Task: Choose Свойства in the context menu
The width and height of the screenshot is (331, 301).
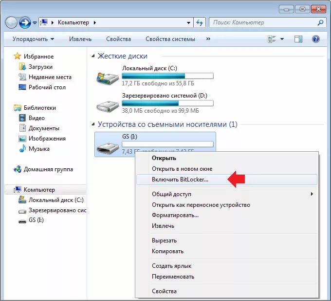Action: (x=227, y=291)
